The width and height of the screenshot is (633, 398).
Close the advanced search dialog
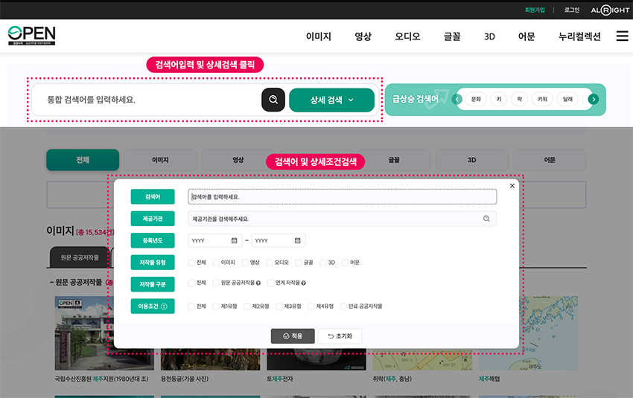[x=512, y=186]
